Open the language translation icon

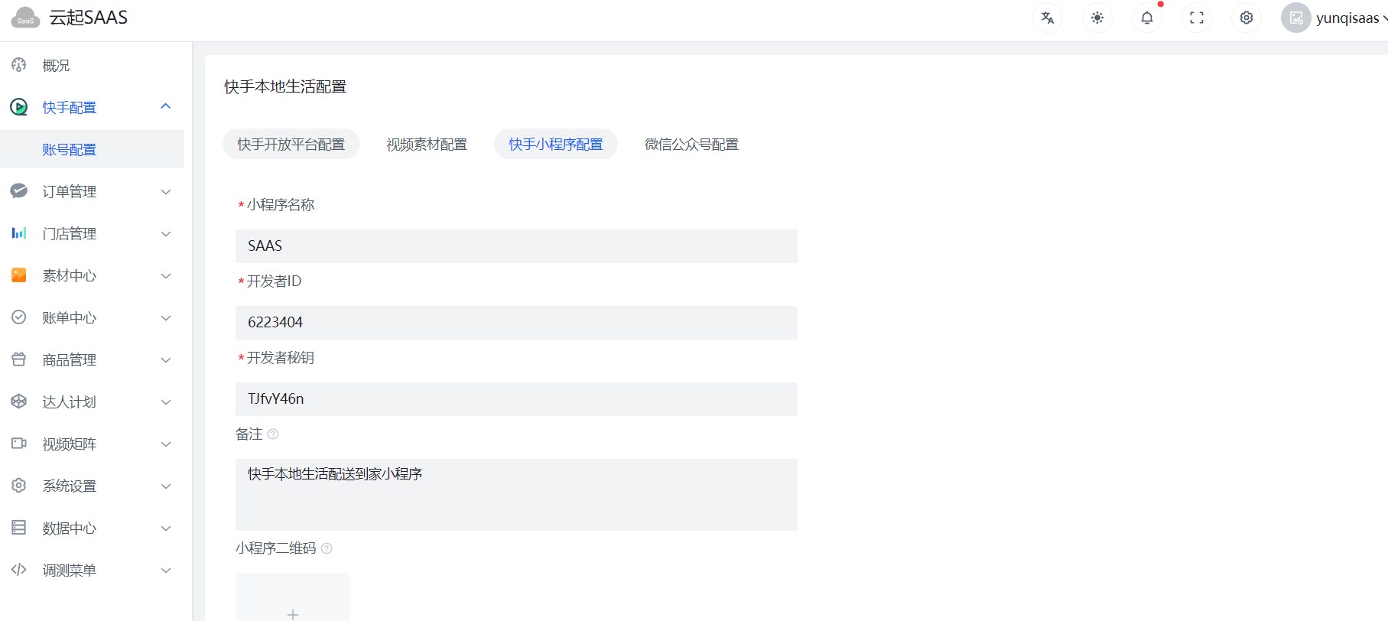1048,18
